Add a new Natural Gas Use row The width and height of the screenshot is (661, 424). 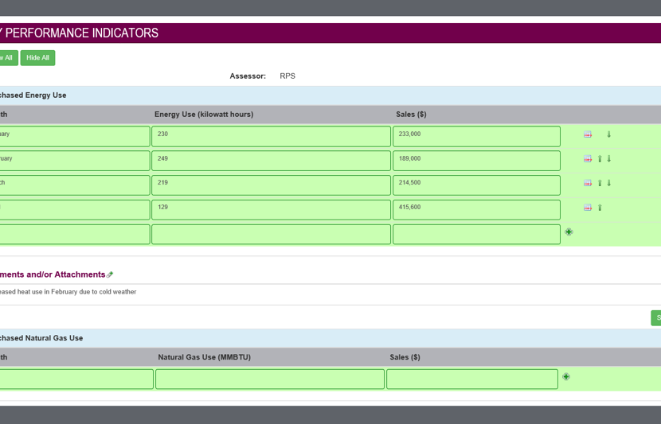click(x=566, y=377)
